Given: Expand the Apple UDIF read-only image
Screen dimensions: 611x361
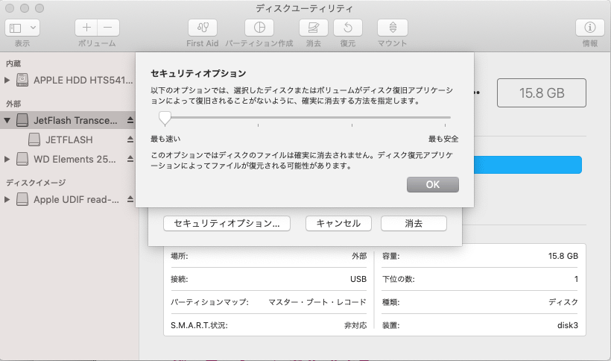Looking at the screenshot, I should 7,200.
